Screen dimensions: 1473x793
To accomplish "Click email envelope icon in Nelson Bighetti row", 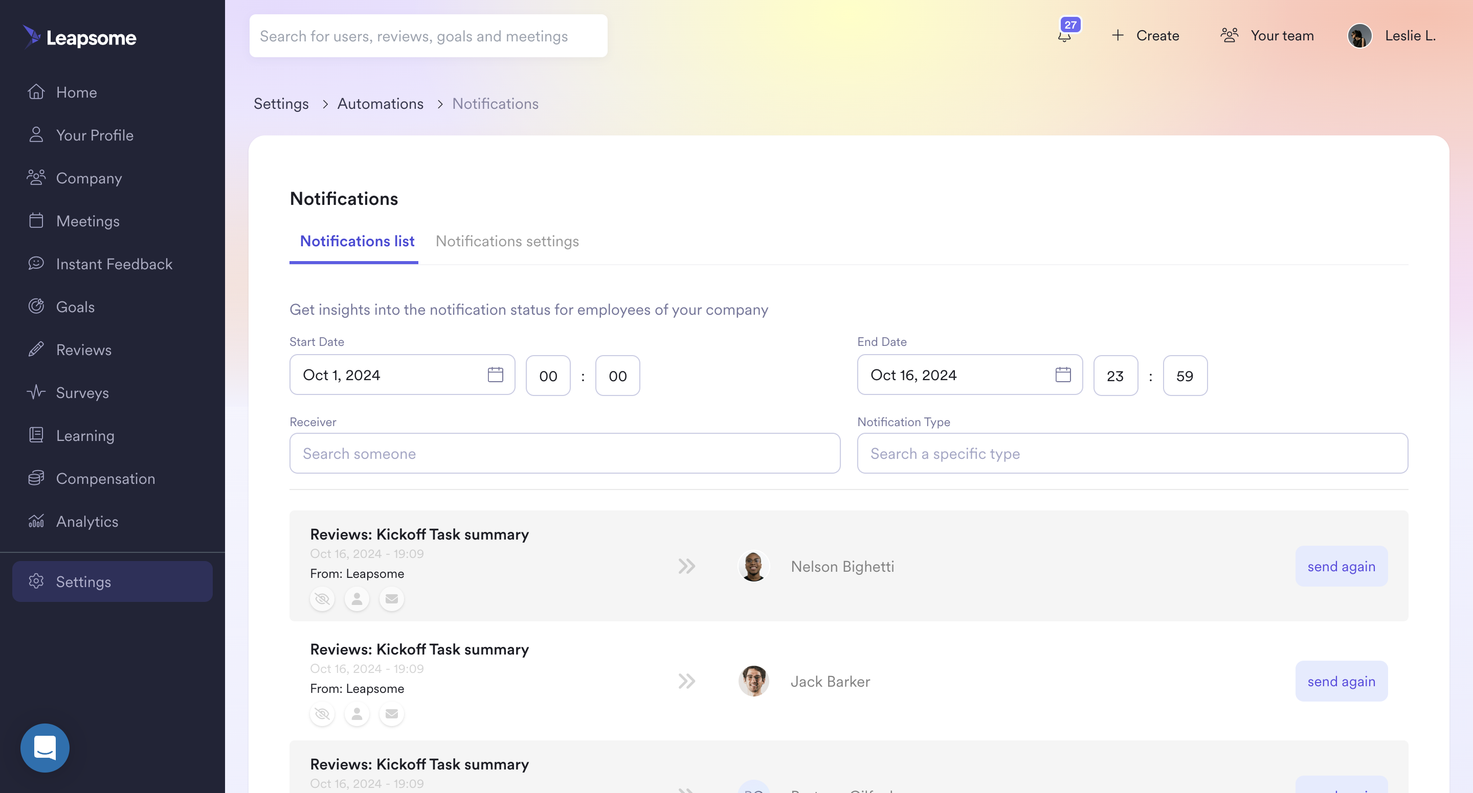I will coord(392,599).
